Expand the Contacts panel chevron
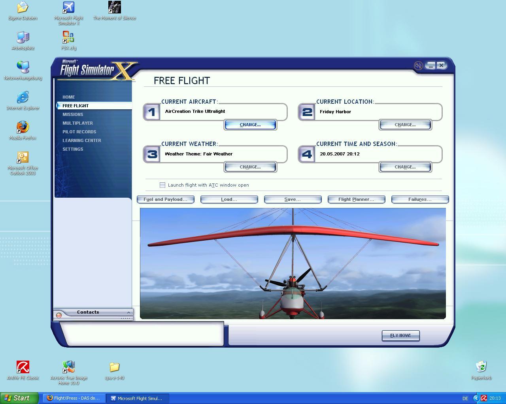The image size is (506, 404). click(x=128, y=312)
